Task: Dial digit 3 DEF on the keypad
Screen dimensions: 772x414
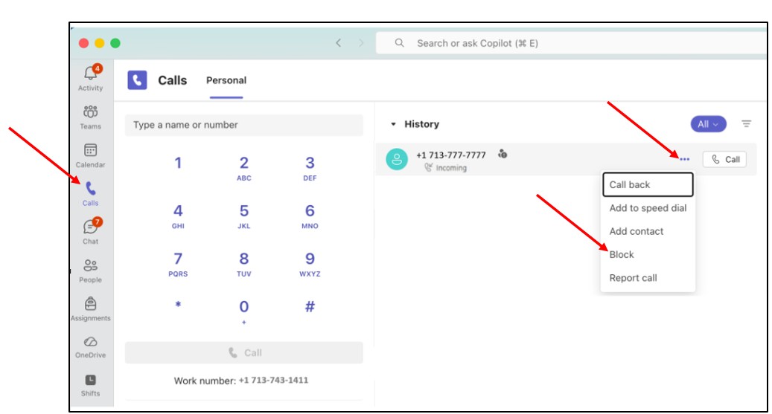Action: click(x=310, y=168)
